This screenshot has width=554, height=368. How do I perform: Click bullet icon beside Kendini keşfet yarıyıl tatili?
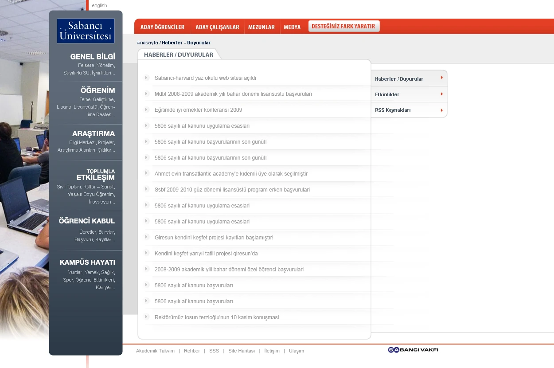[147, 253]
